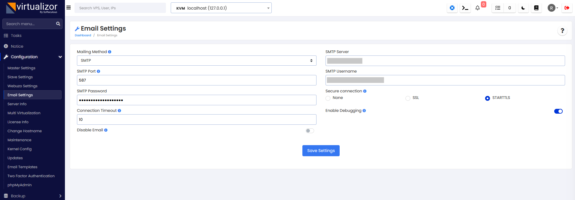Click the notifications bell icon
Screen dimensions: 575x200
(x=478, y=8)
